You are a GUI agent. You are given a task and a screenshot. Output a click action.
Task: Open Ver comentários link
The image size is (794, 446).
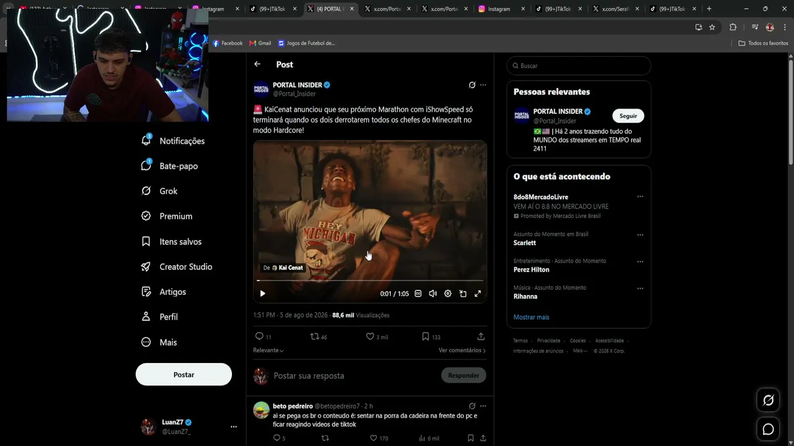click(462, 351)
